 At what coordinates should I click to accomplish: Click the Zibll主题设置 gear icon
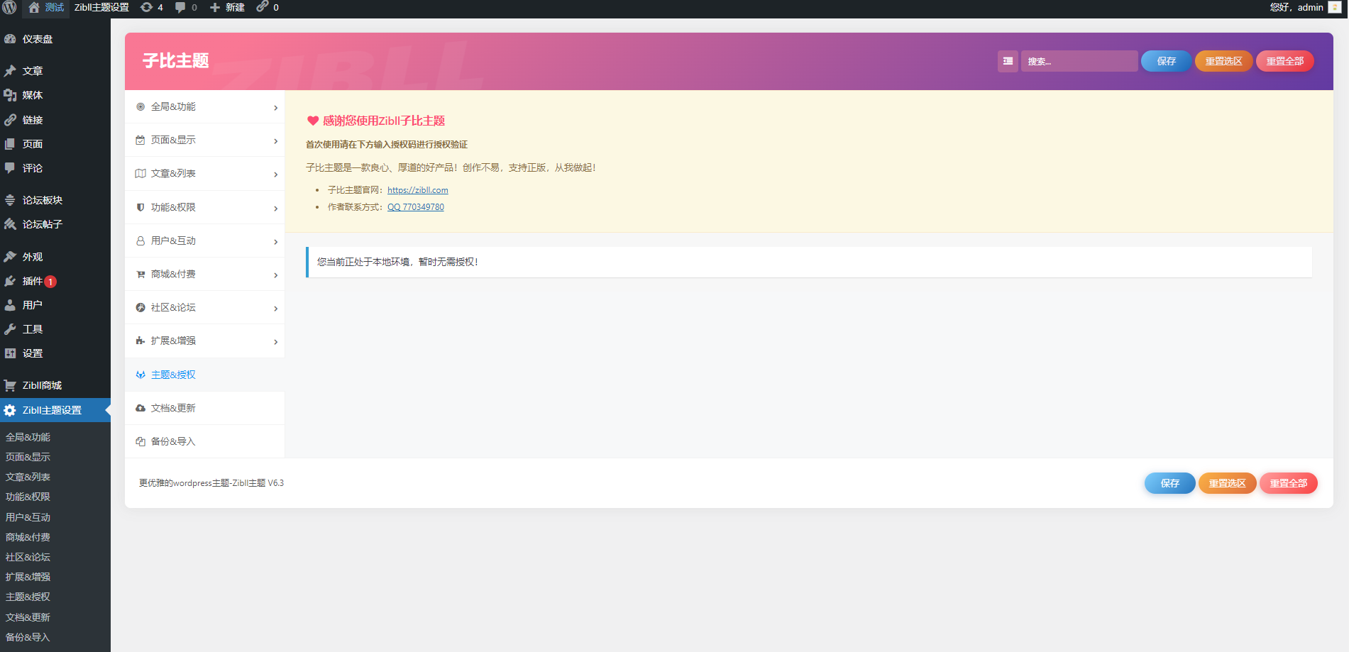[x=10, y=410]
